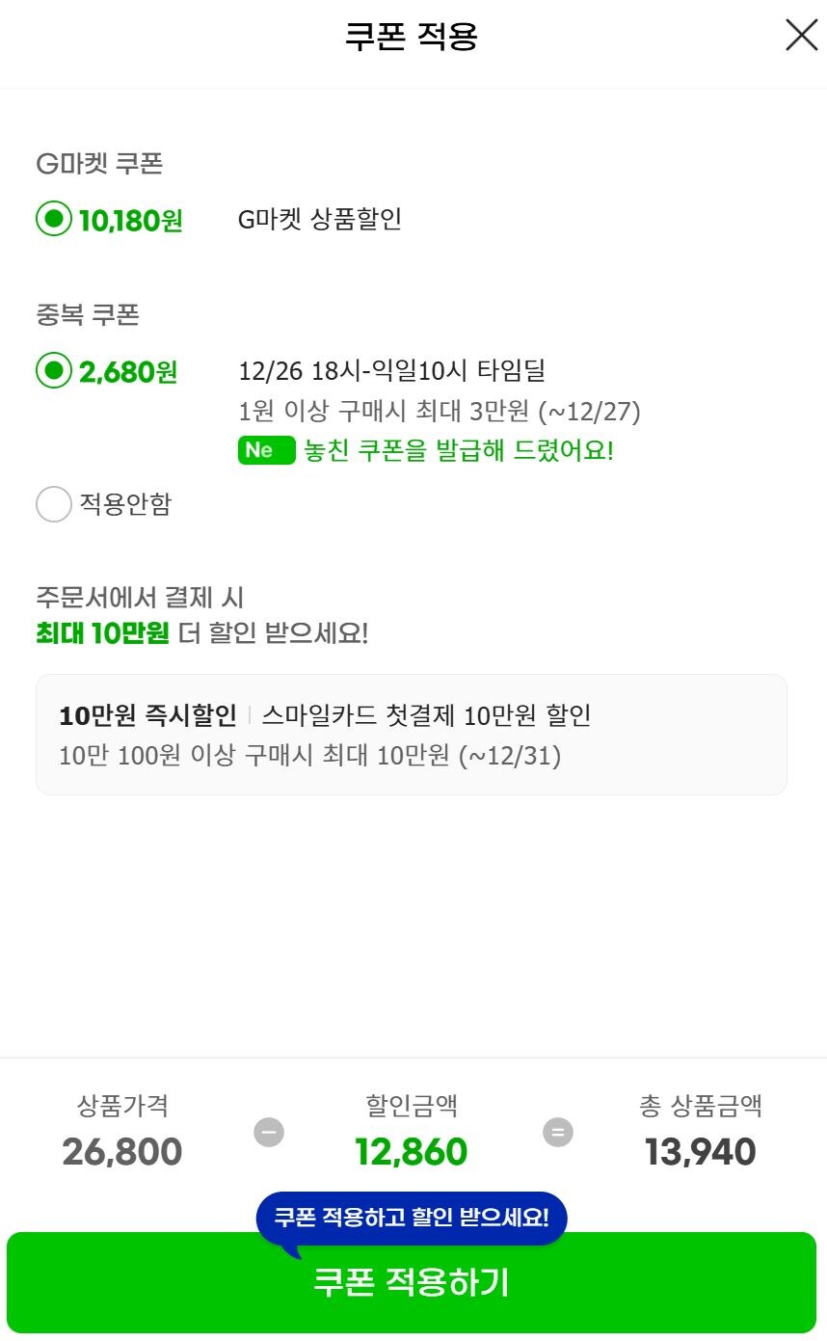Open the 10만원 즉시할인 스마일카드 offer card
This screenshot has width=827, height=1341.
tap(413, 735)
